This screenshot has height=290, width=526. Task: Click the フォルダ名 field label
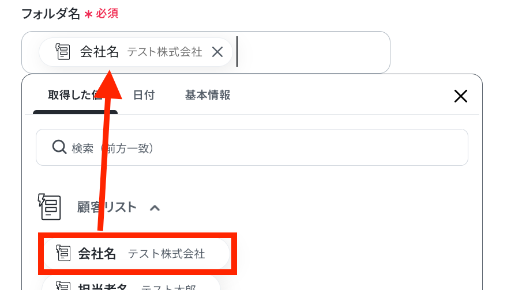pos(51,14)
